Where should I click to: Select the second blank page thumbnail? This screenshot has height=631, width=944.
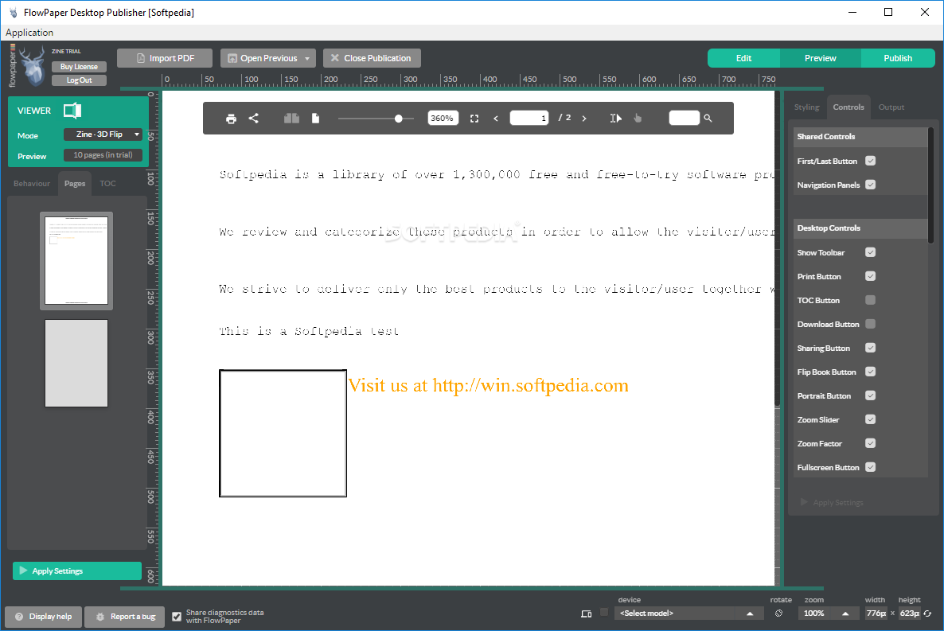76,363
